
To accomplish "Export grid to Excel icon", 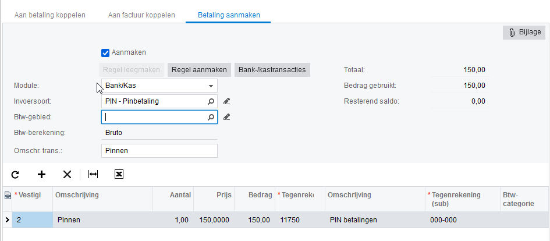I will (x=119, y=174).
